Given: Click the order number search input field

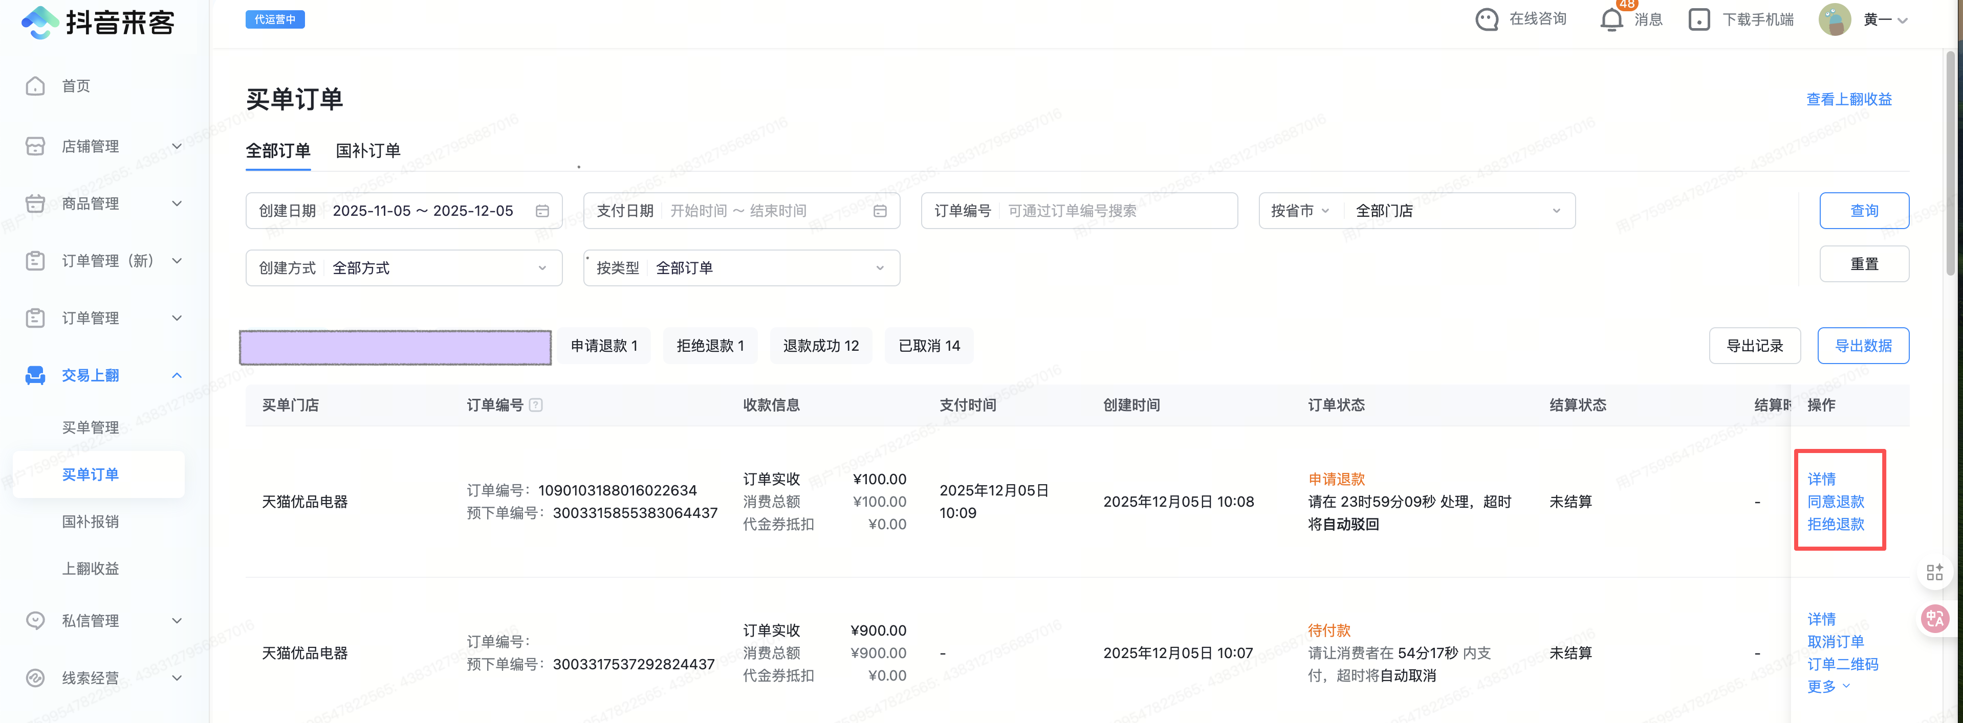Looking at the screenshot, I should [1113, 211].
